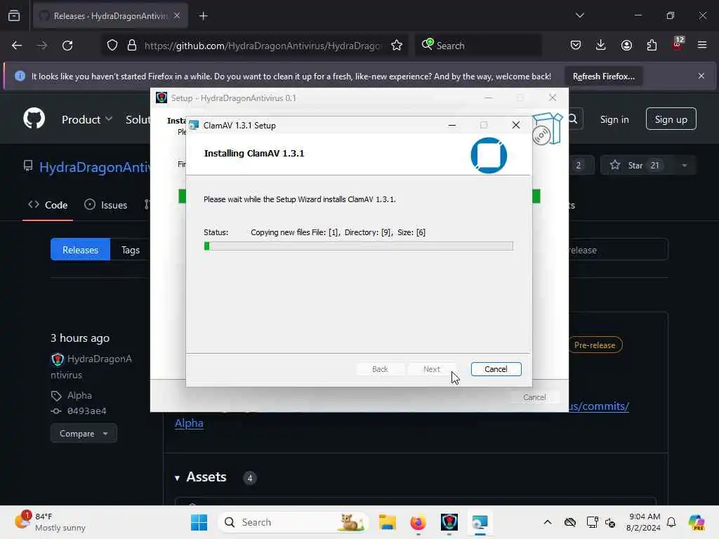The width and height of the screenshot is (719, 539).
Task: Focus the Firefox Search box
Action: click(478, 46)
